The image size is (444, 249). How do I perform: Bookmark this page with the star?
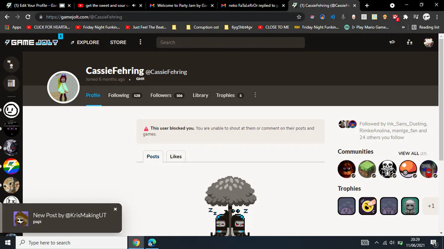tap(299, 17)
